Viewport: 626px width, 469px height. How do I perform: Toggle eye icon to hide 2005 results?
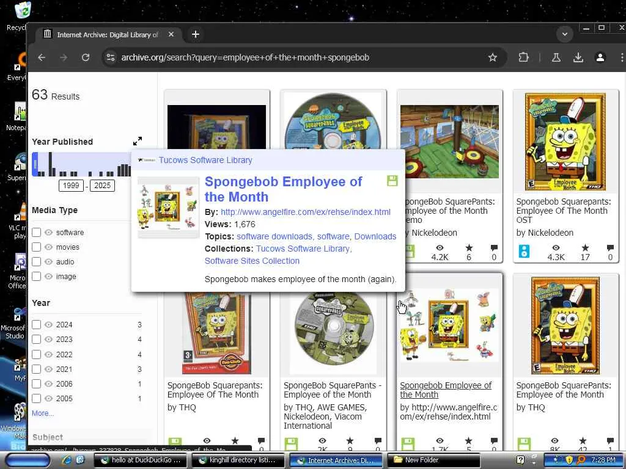click(x=49, y=398)
